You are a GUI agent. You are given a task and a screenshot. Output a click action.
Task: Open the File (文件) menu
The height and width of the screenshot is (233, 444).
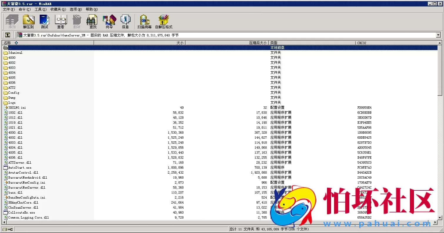coord(9,9)
